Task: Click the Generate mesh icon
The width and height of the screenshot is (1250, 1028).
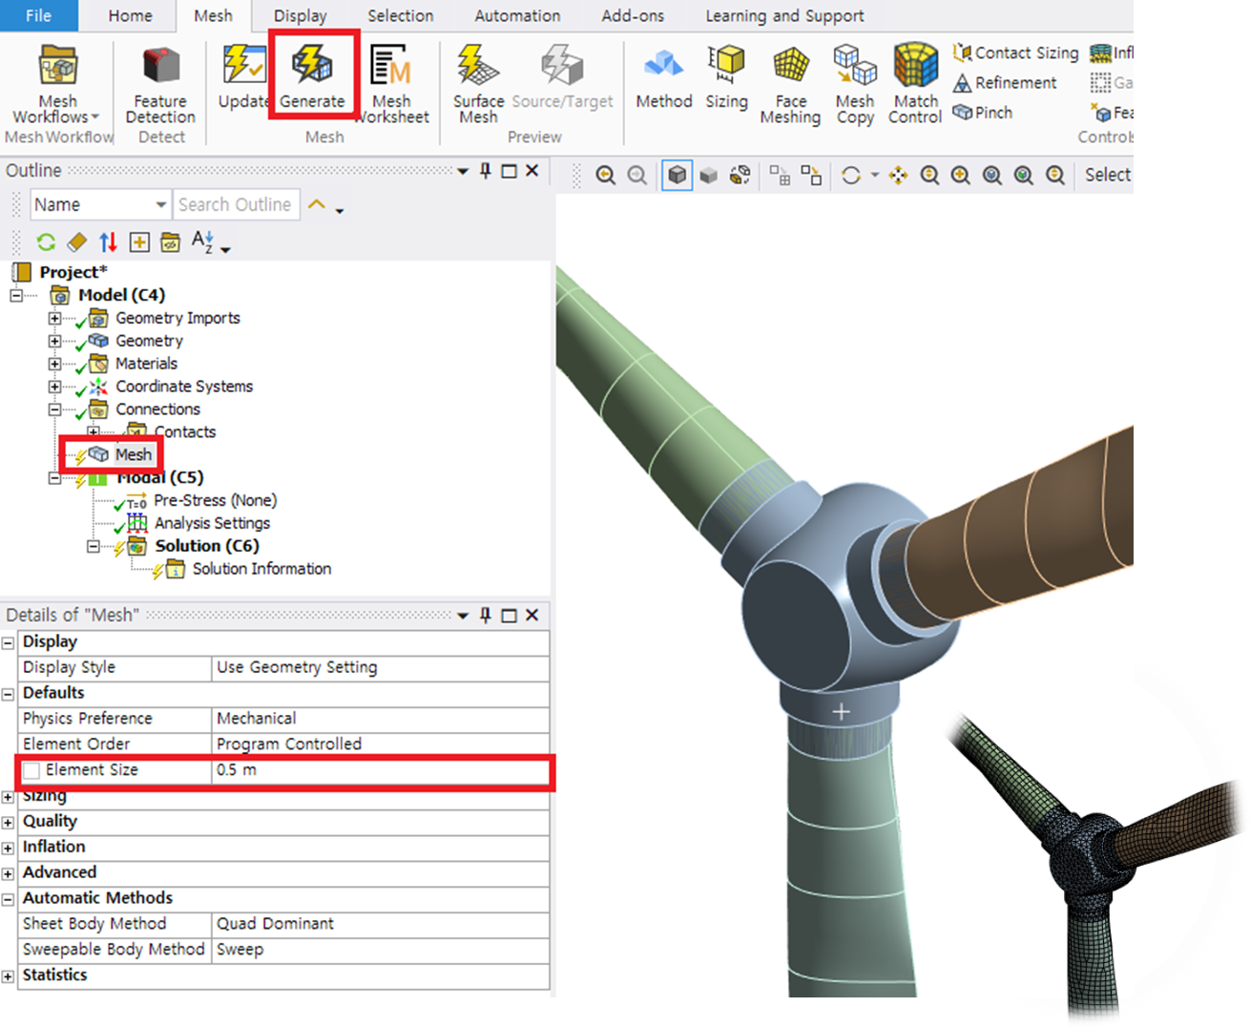Action: [x=312, y=67]
